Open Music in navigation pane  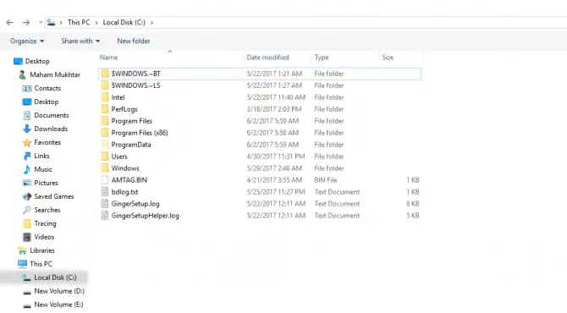[37, 169]
